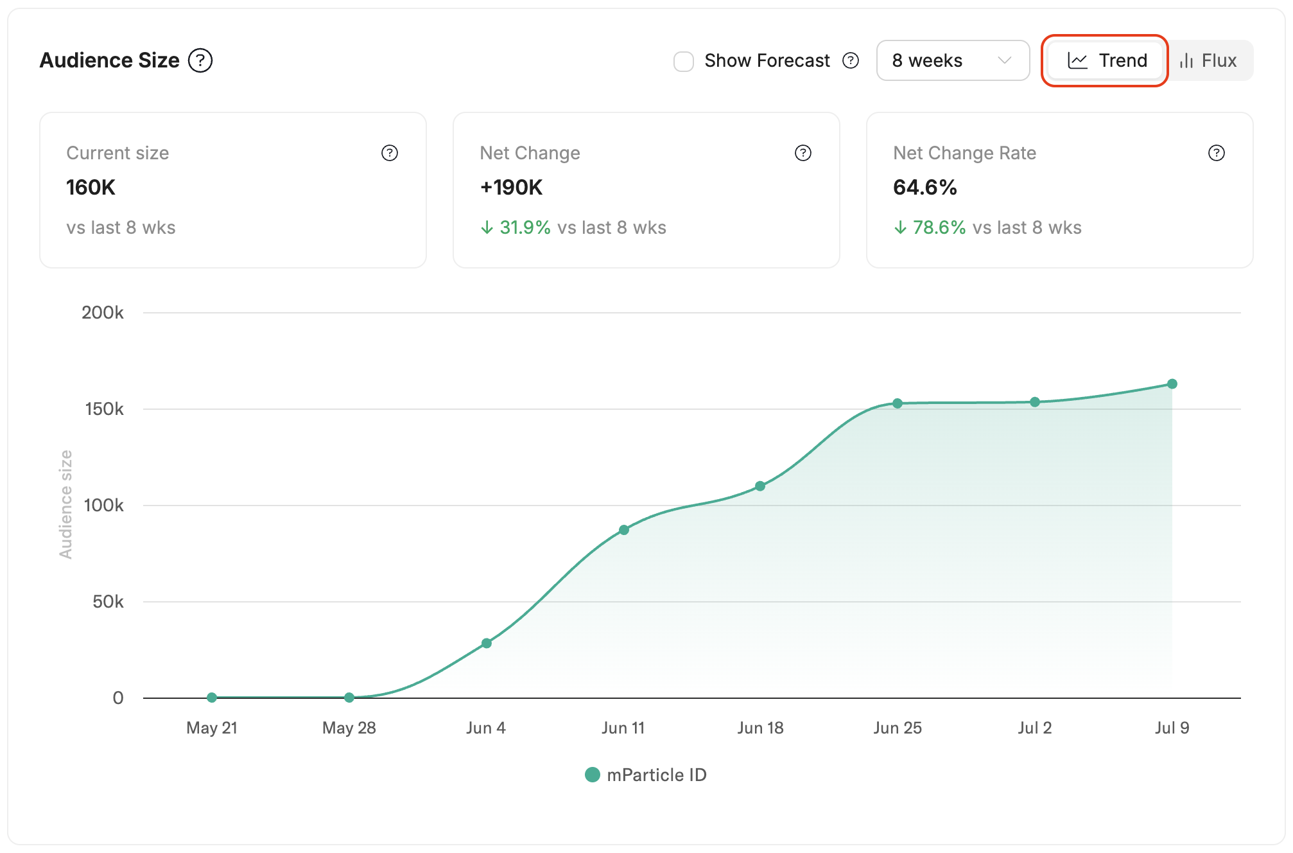Click the +190K net change value
This screenshot has height=853, width=1293.
[x=511, y=188]
